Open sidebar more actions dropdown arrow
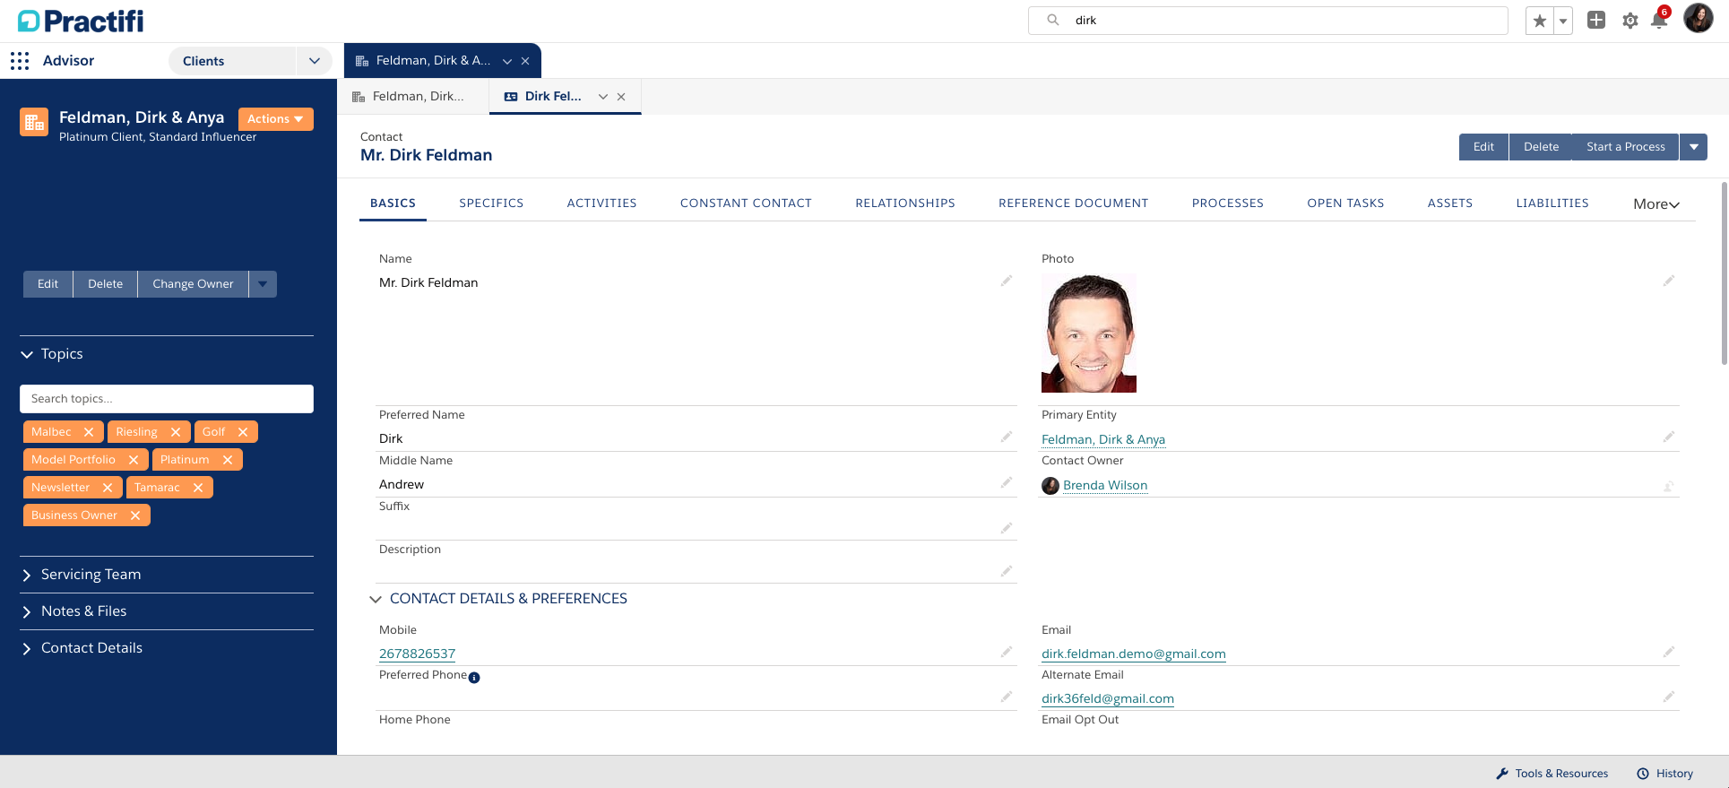1729x788 pixels. coord(263,284)
